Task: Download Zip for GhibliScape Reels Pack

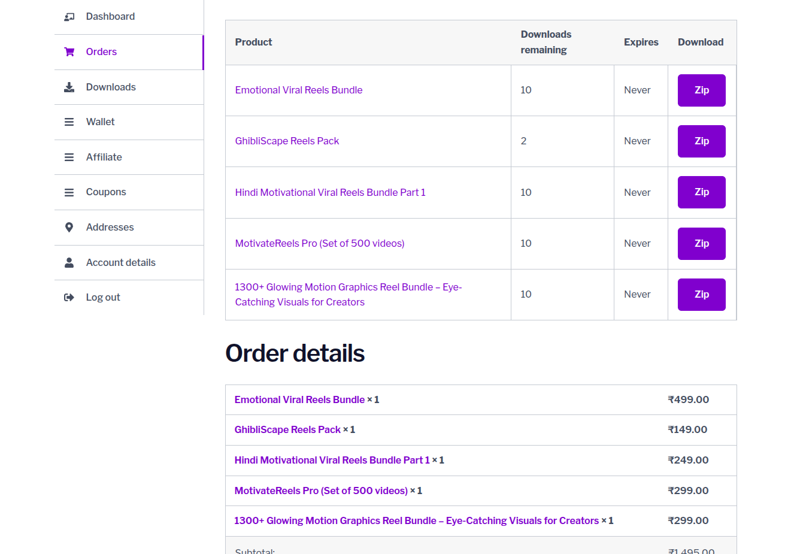Action: (701, 141)
